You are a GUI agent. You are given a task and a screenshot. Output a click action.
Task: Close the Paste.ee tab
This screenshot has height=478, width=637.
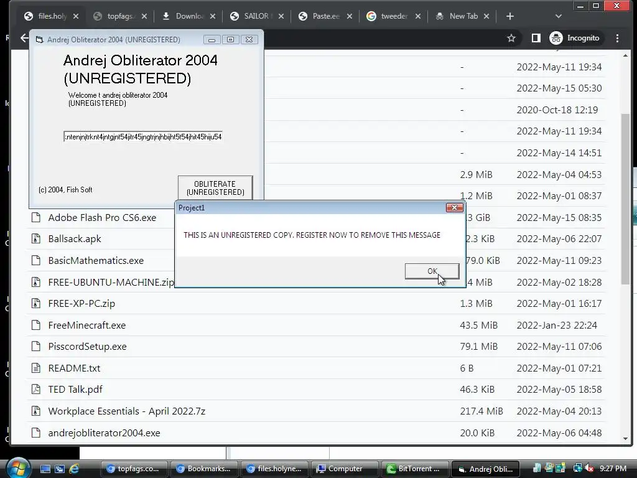(x=350, y=16)
